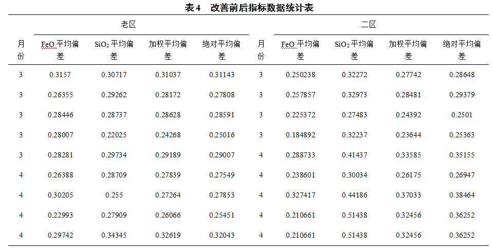
Task: Select the cell showing 0.255
Action: [114, 195]
